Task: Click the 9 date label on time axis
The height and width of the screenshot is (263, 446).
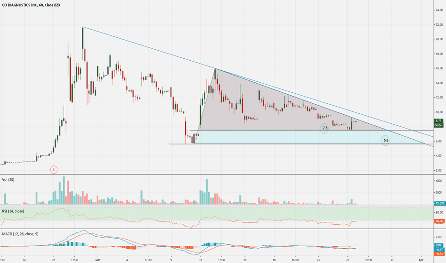Action: point(171,260)
